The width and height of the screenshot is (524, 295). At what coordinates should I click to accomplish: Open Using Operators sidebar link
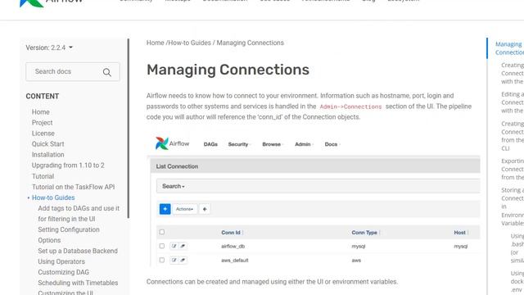pyautogui.click(x=61, y=261)
